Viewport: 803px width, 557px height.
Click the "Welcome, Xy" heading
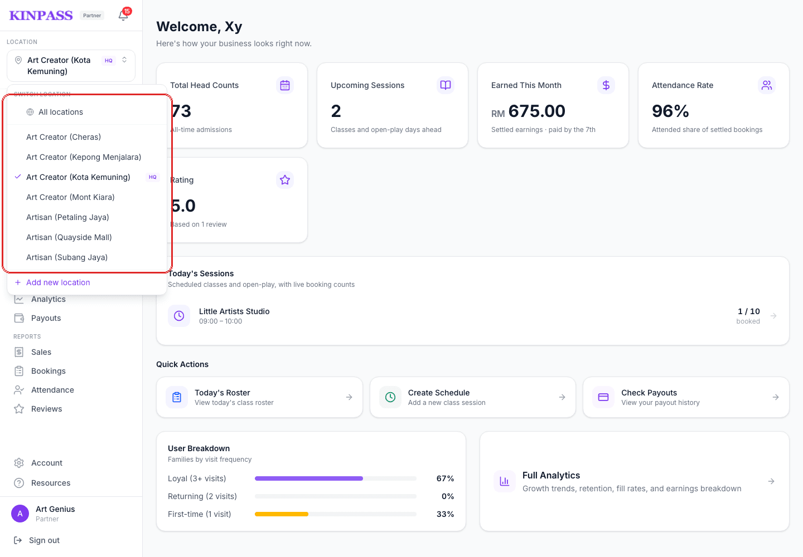(199, 27)
